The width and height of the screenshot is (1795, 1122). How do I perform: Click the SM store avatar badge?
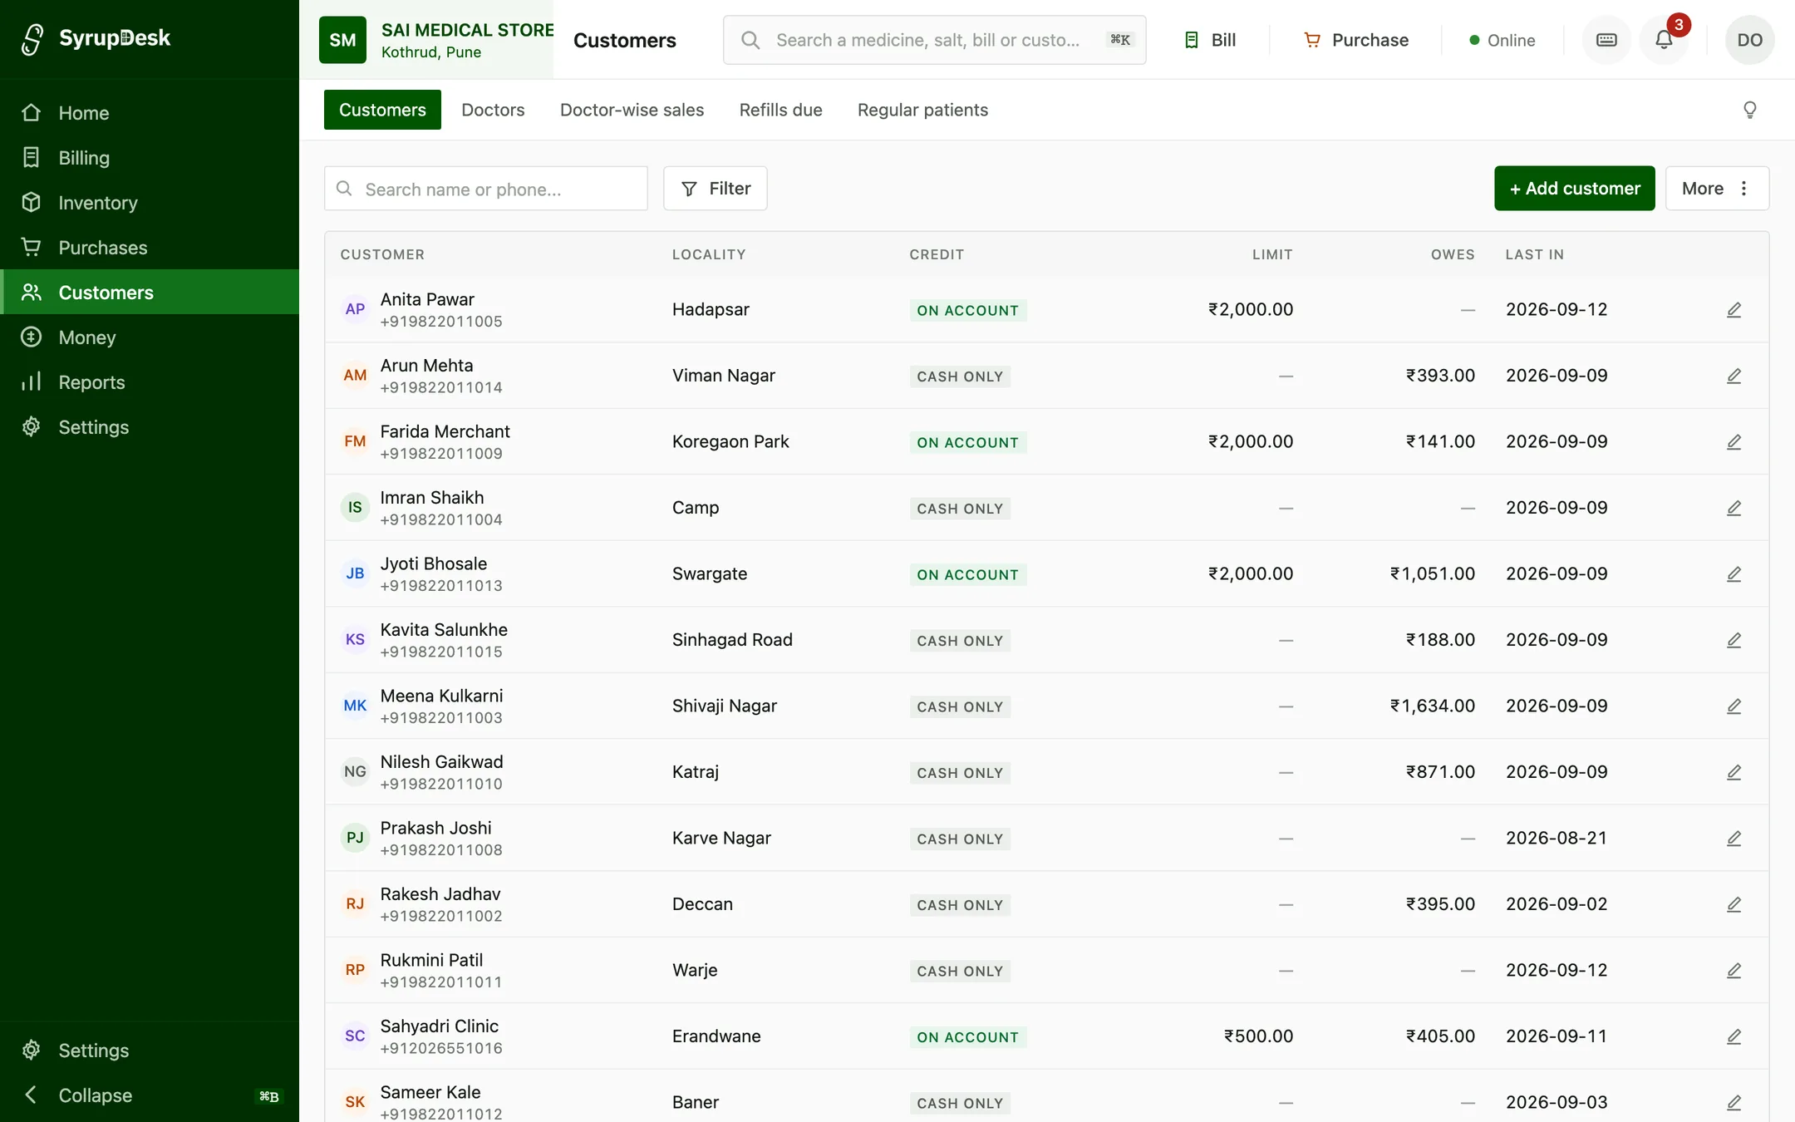[342, 40]
